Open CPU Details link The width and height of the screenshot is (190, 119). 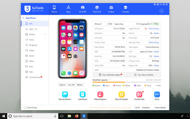[x=157, y=52]
